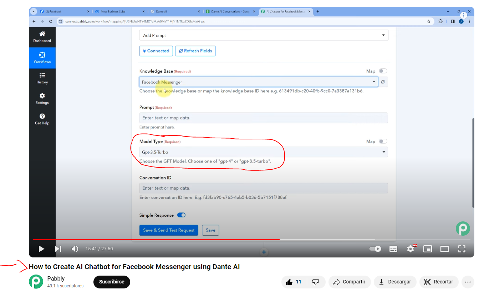Click Save & Send Test Request
Viewport: 479px width, 292px height.
(x=169, y=230)
